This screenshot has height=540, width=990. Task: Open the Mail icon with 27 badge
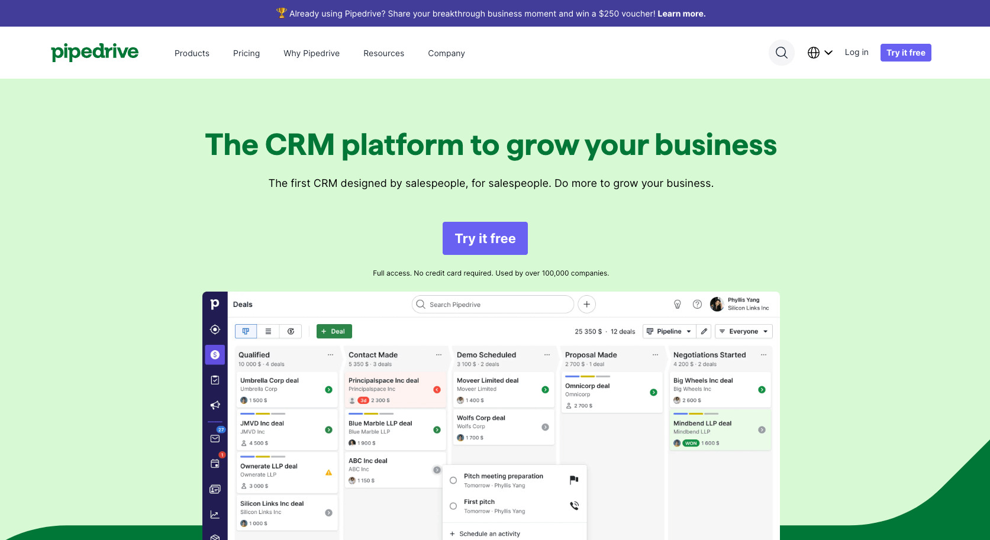click(x=215, y=438)
